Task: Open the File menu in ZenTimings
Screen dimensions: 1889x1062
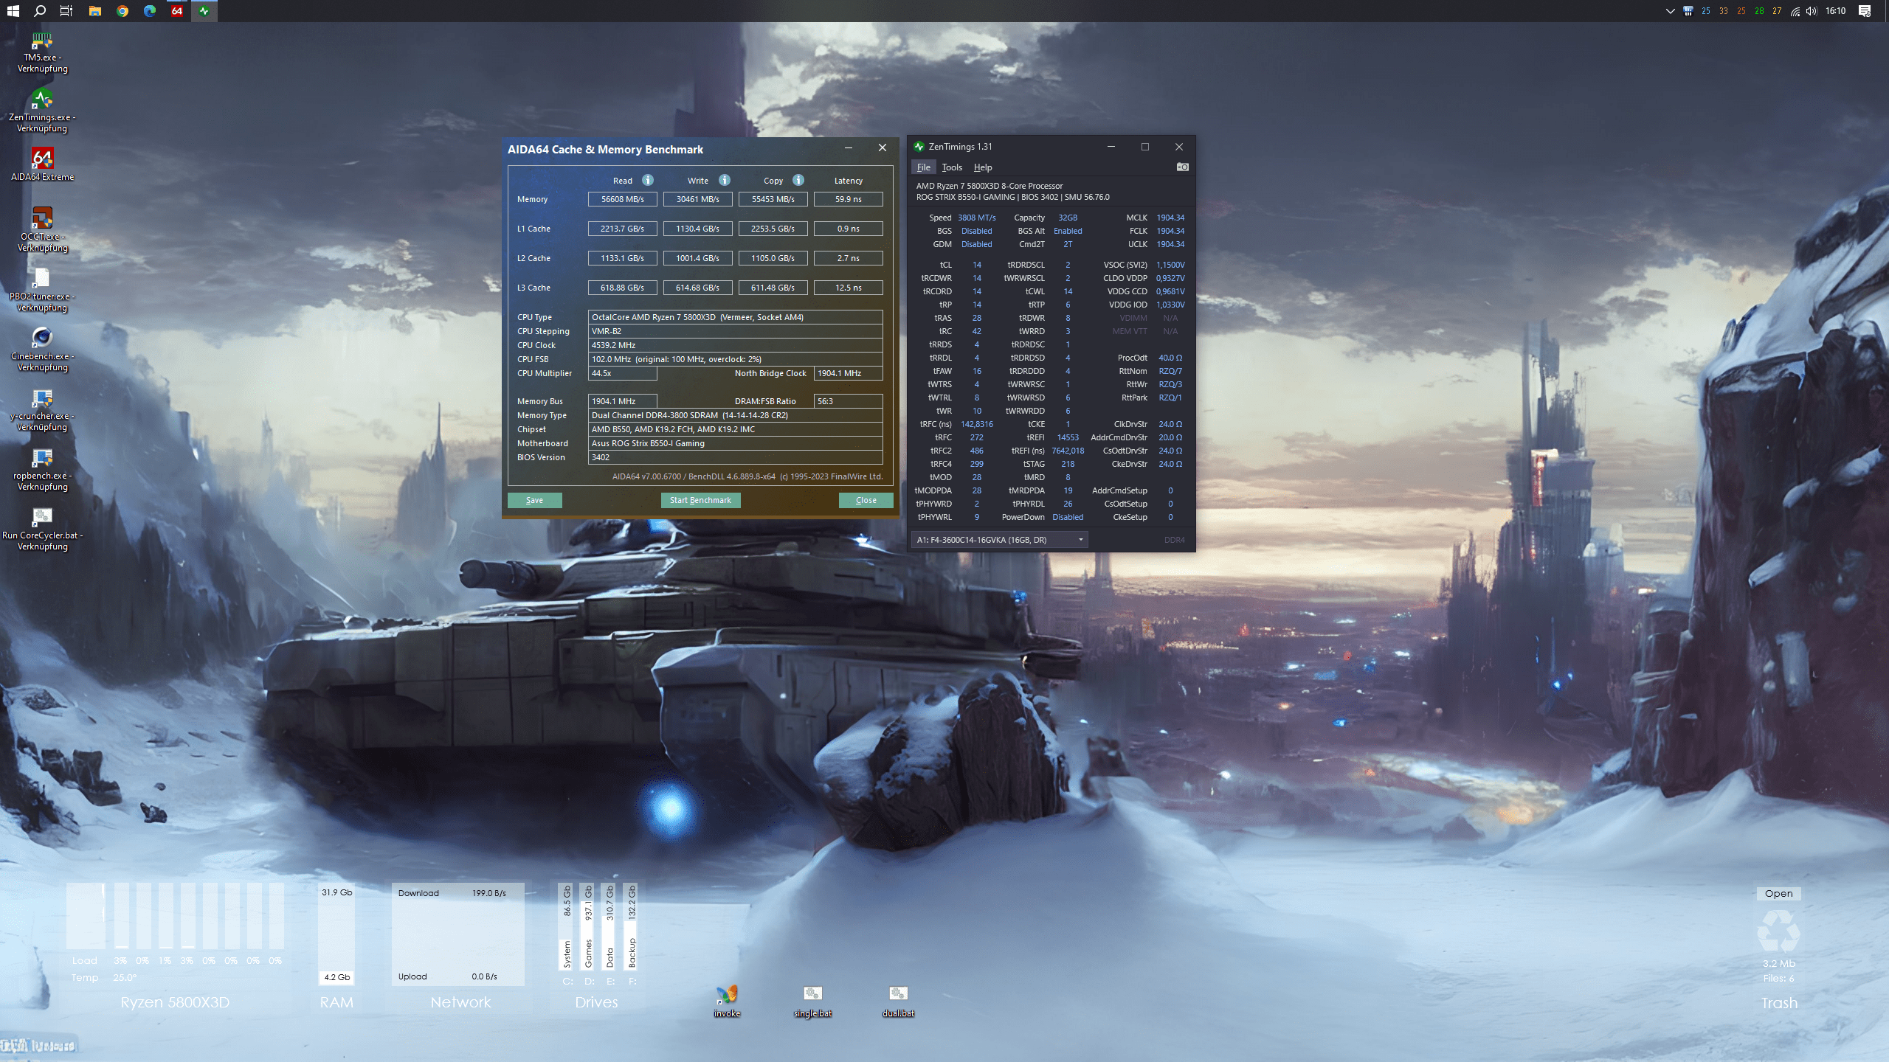Action: 923,167
